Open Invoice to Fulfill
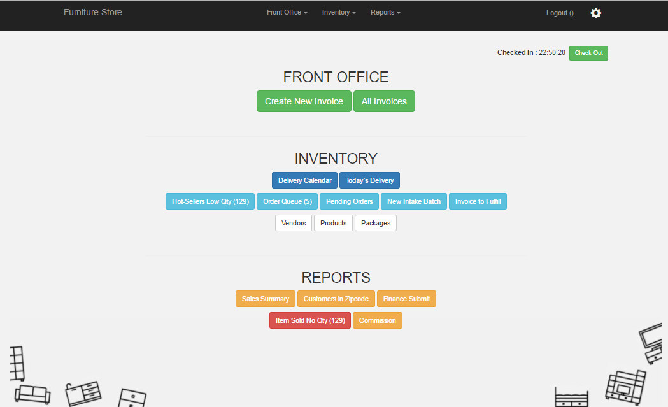 (478, 201)
